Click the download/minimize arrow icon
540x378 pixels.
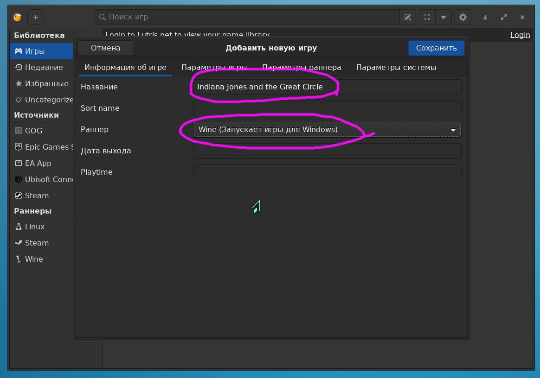coord(485,17)
